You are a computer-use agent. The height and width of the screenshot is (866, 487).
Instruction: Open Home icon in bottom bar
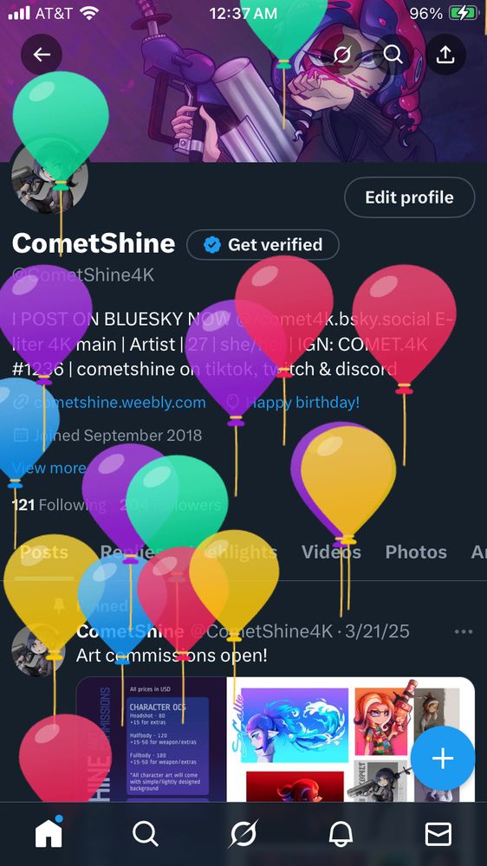pos(49,833)
